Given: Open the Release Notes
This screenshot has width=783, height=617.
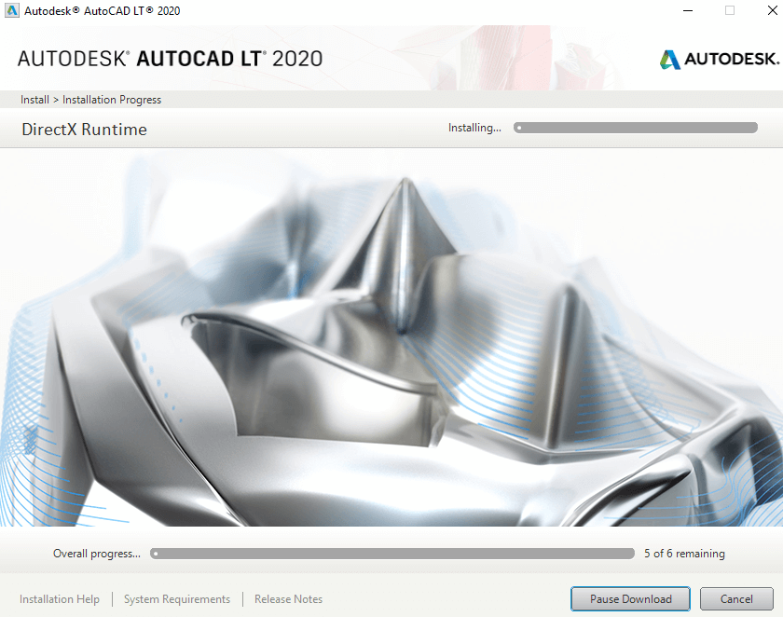Looking at the screenshot, I should 288,598.
